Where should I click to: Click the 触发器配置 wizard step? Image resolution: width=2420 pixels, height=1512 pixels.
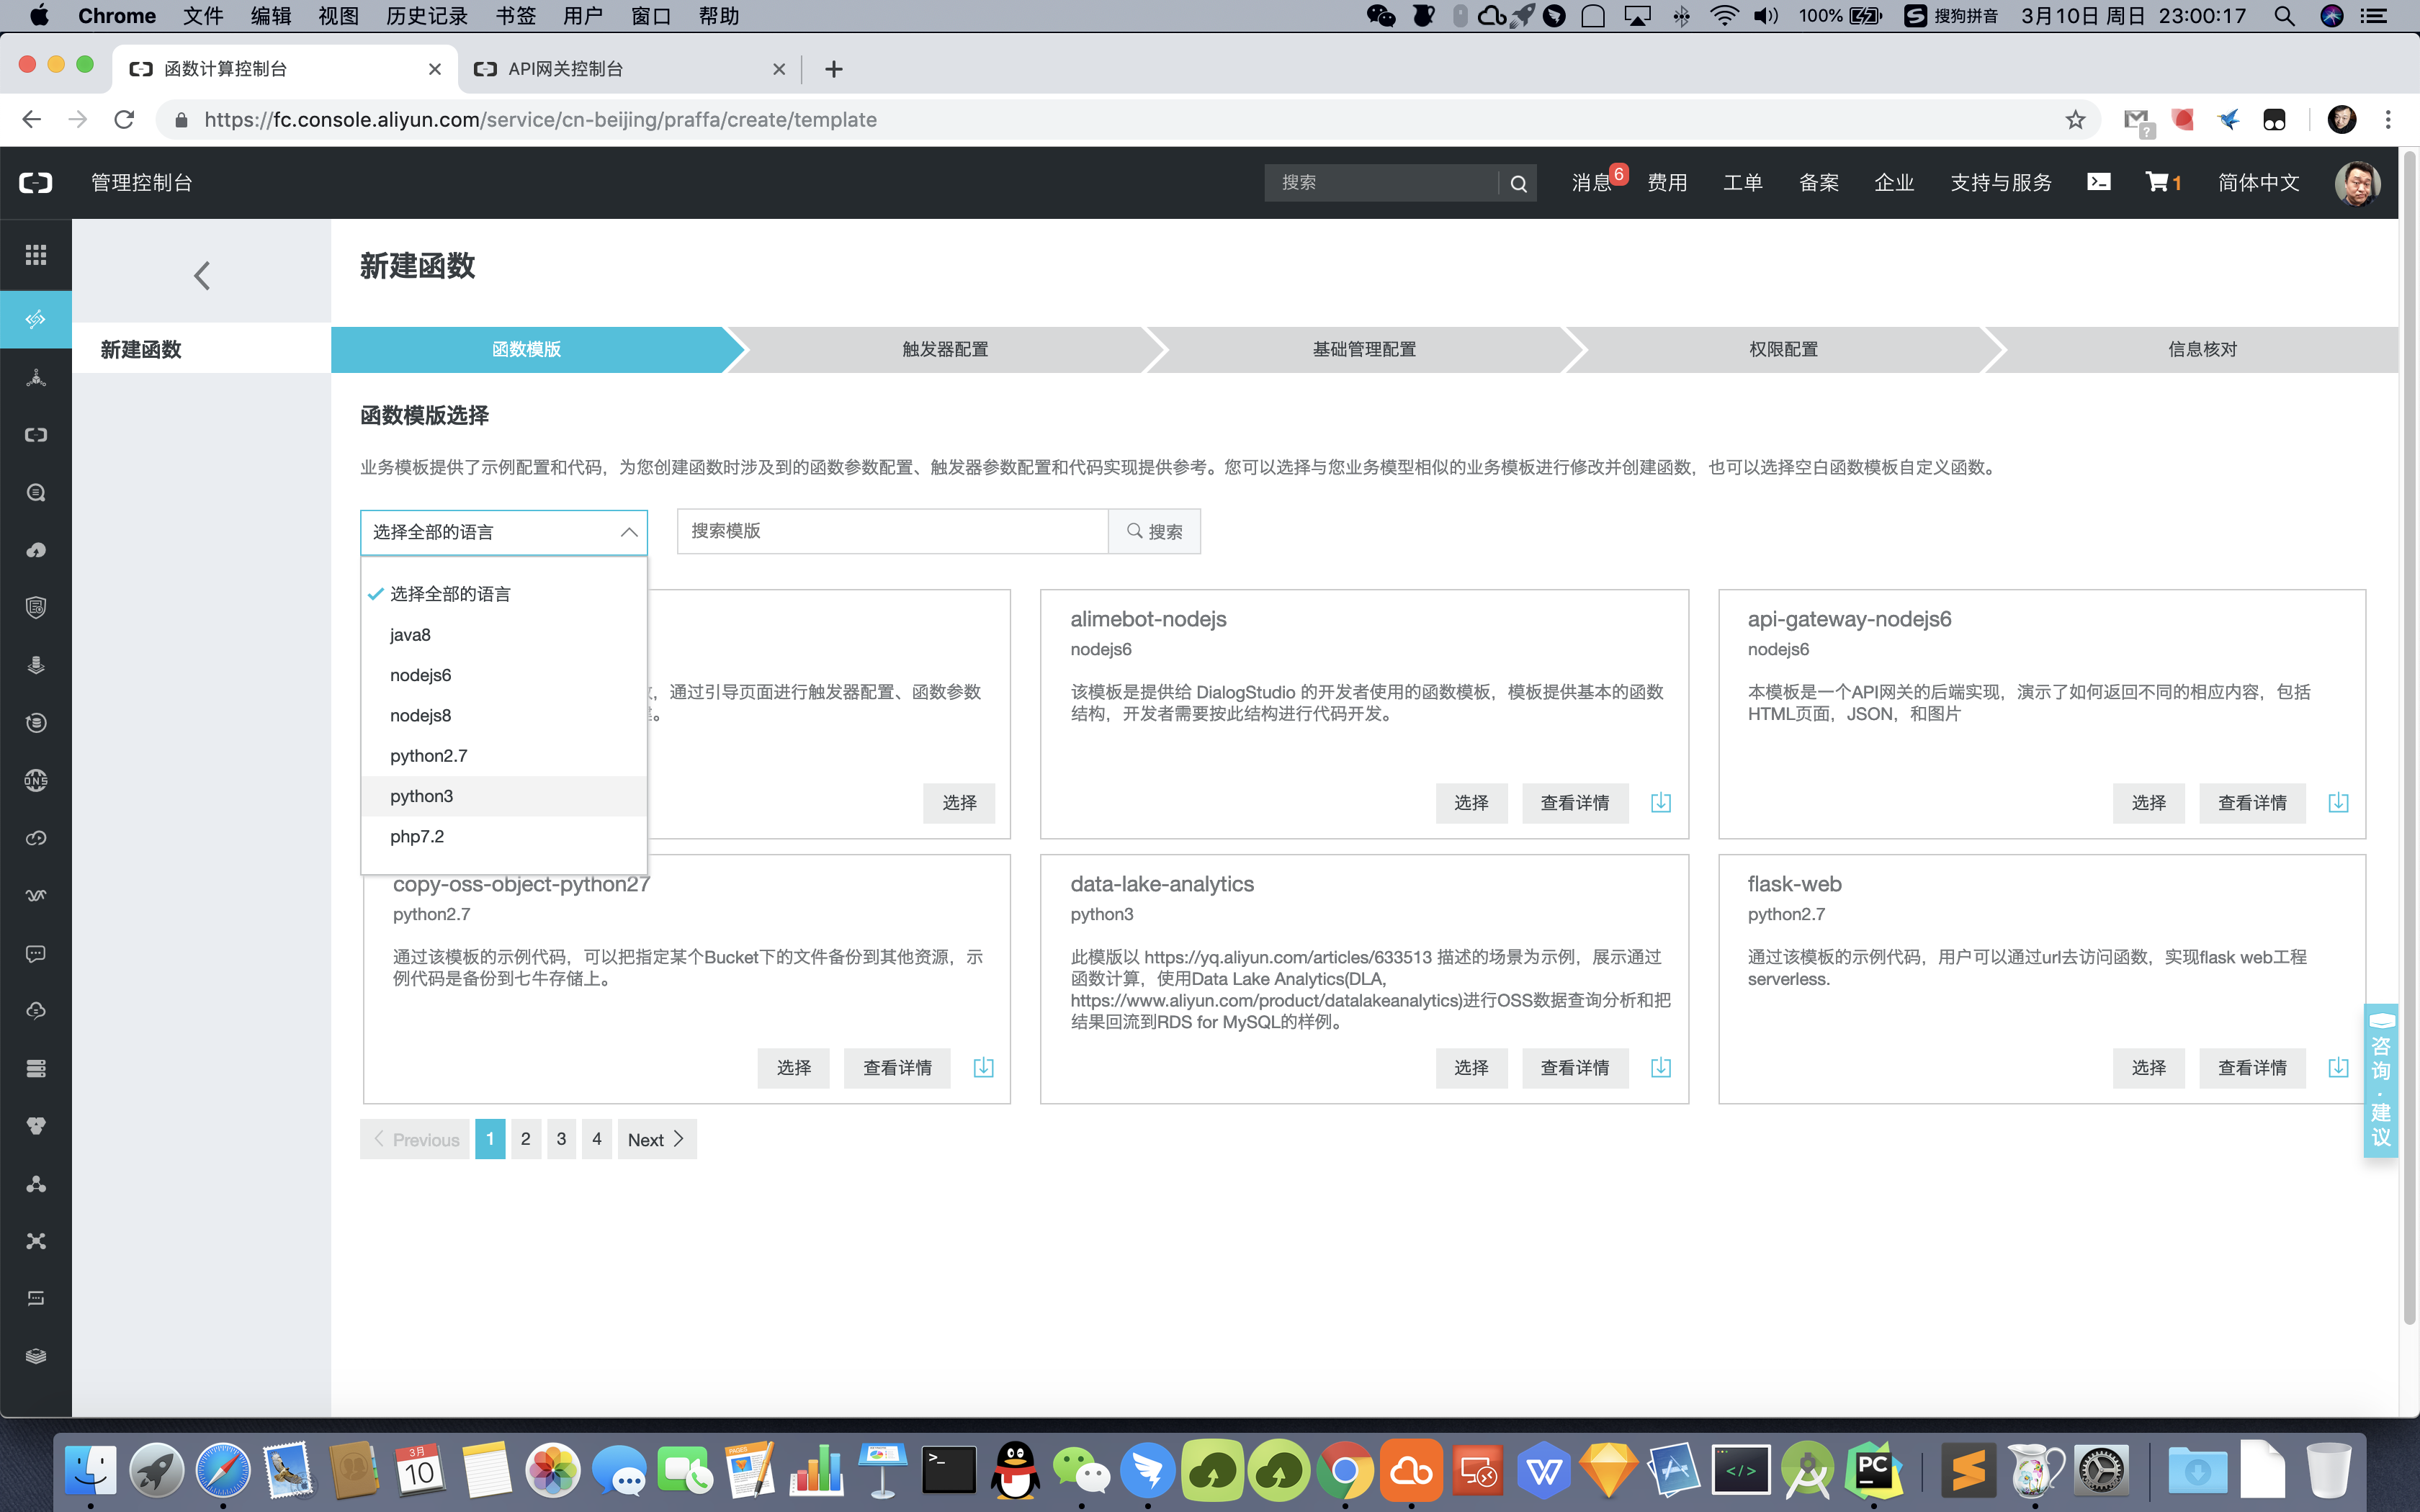(x=945, y=349)
